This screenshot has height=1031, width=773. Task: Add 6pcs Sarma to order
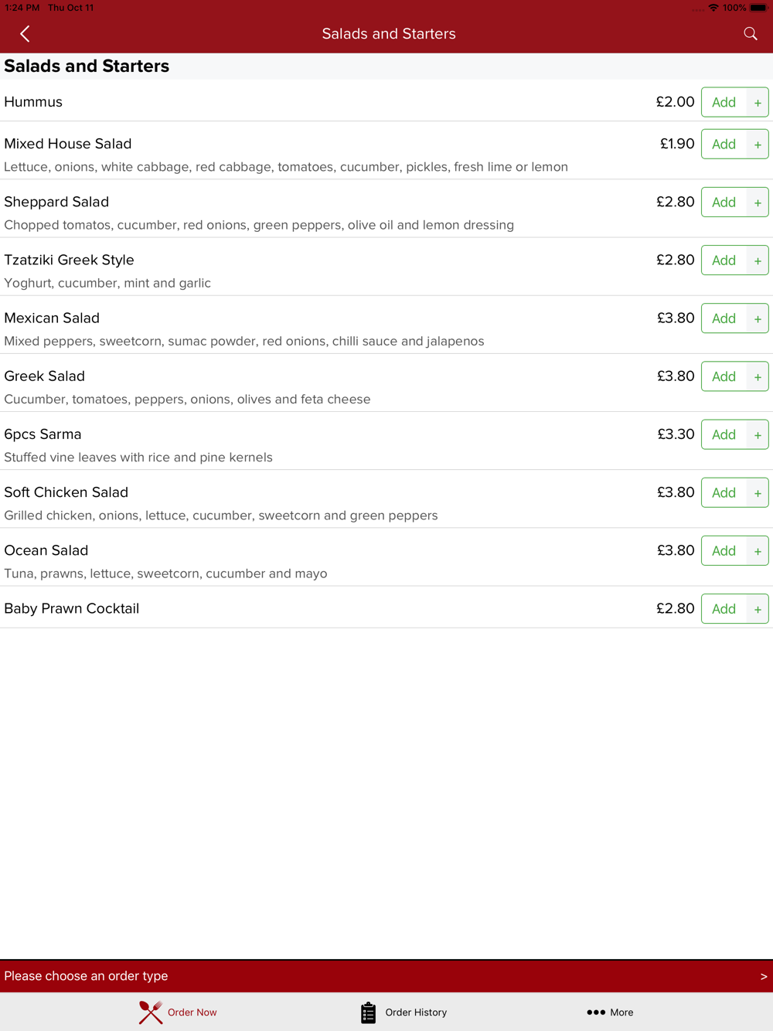[x=724, y=434]
